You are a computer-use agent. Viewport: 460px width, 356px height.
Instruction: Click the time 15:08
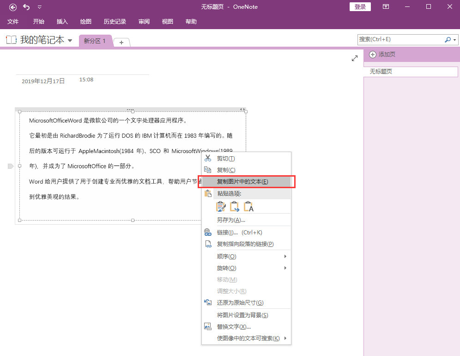86,80
